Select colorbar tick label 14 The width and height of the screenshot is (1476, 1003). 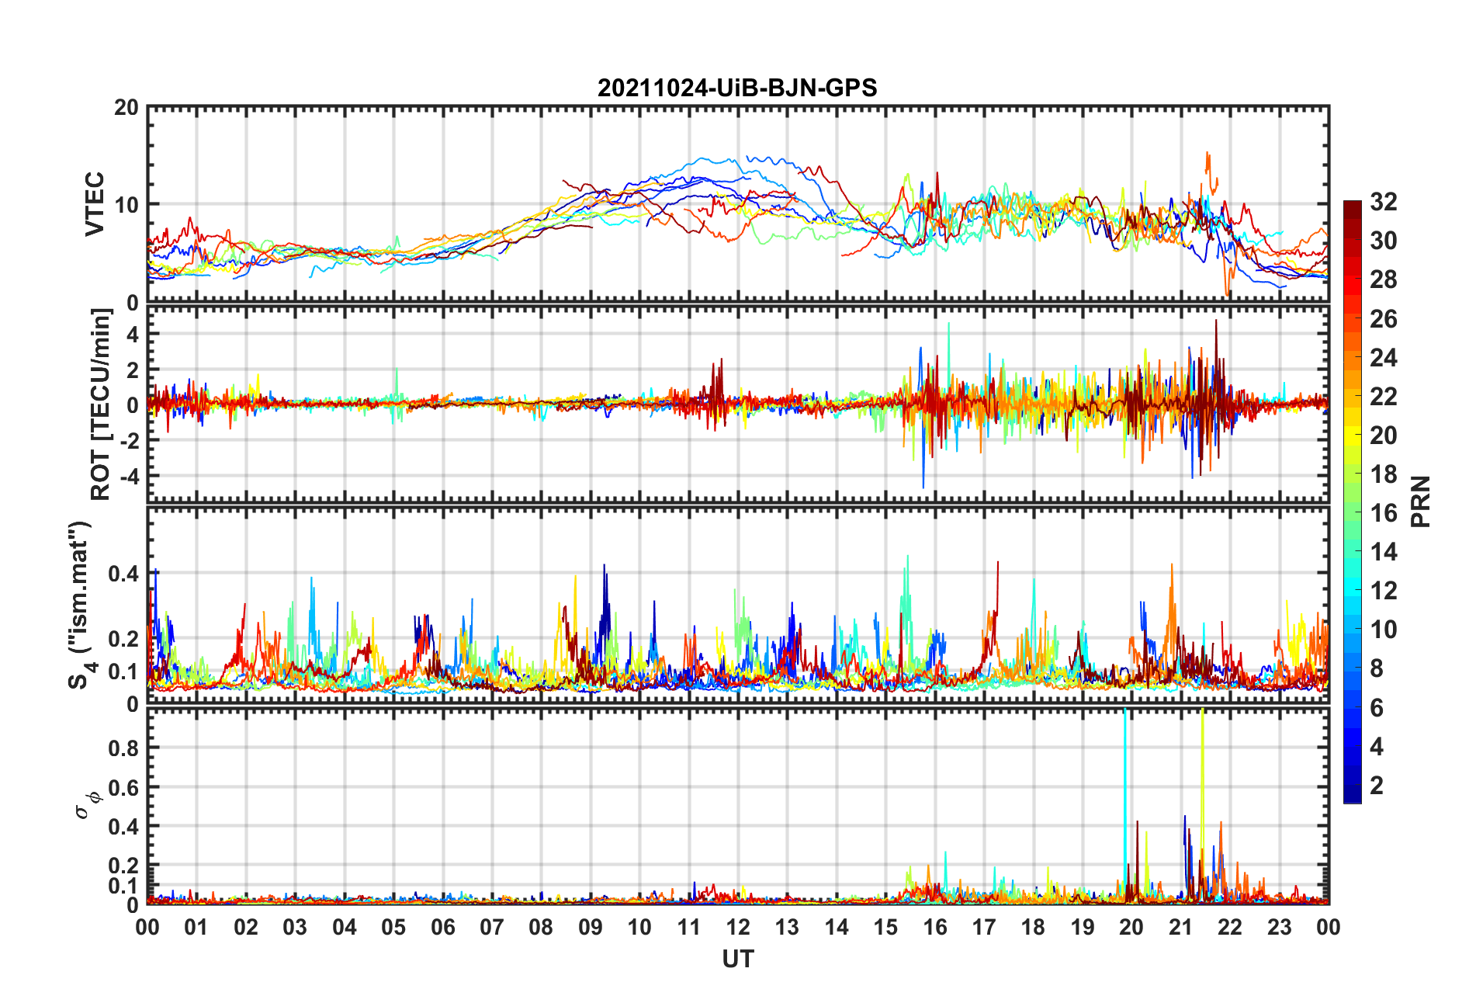1384,551
